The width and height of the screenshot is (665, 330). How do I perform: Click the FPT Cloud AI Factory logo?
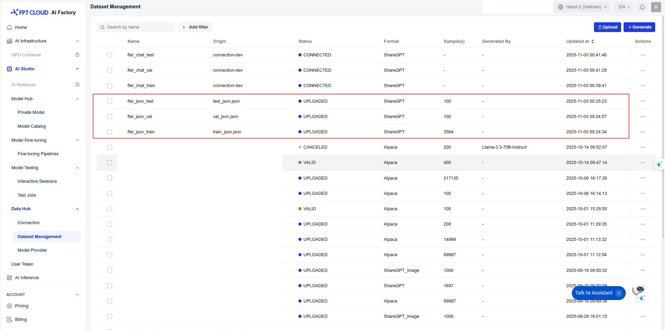[44, 13]
